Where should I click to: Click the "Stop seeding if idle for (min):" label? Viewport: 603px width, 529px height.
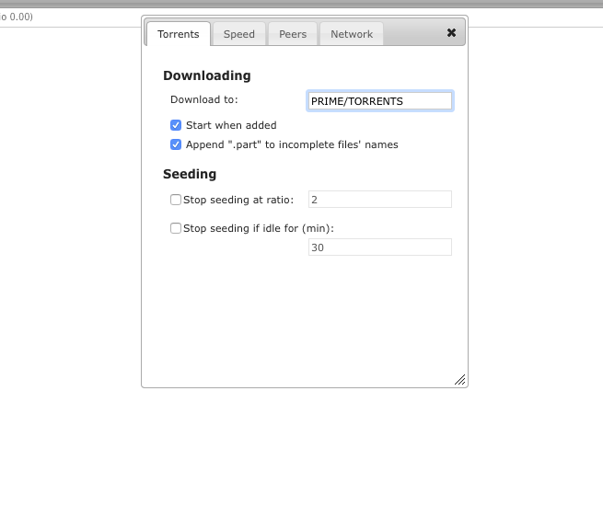(259, 228)
